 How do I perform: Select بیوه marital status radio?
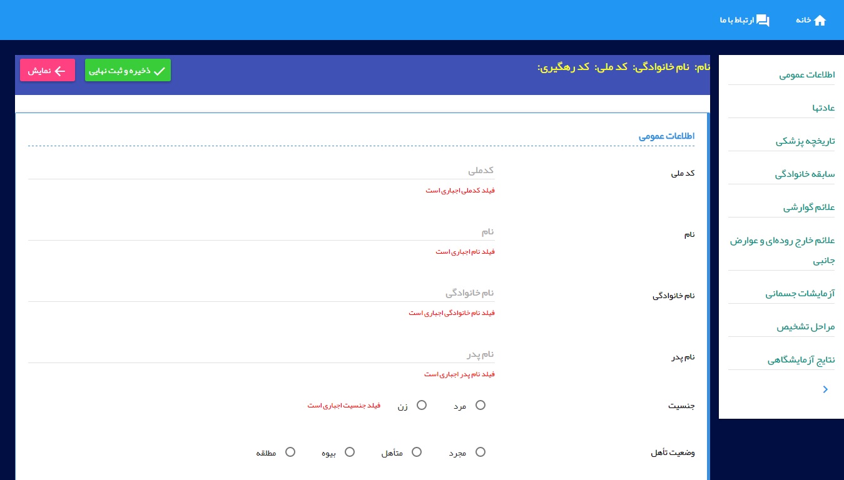[350, 452]
